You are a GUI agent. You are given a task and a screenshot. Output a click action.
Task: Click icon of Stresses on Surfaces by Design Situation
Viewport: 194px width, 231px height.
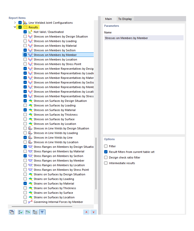(x=30, y=101)
